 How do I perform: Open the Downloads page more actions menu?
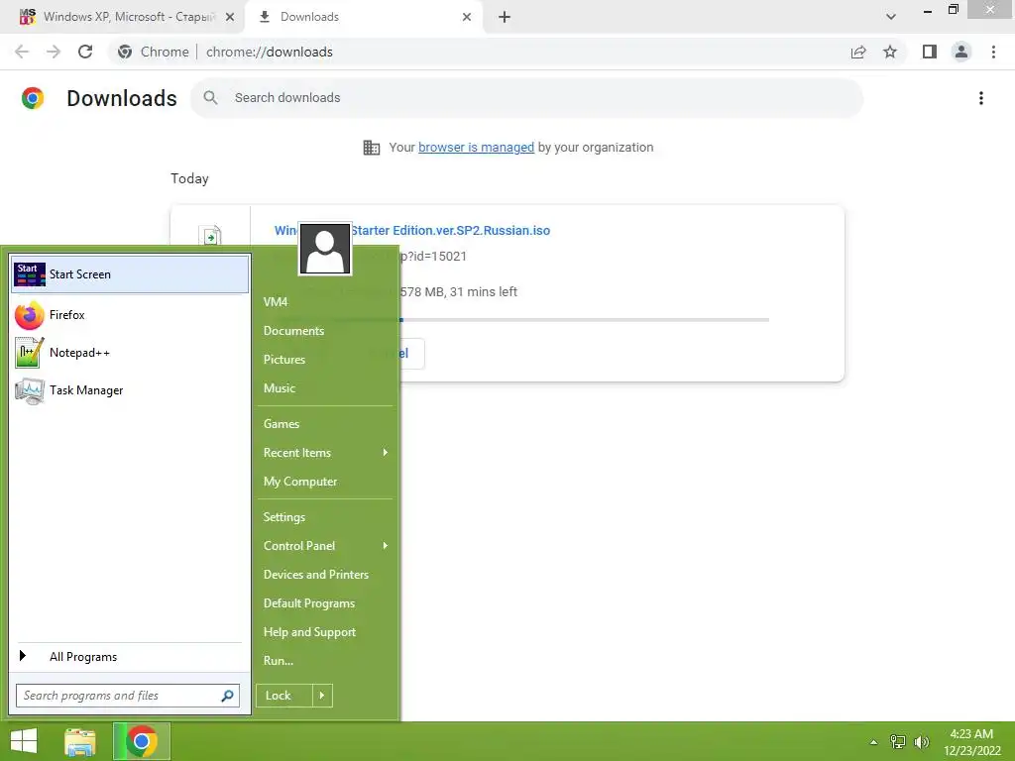click(981, 98)
